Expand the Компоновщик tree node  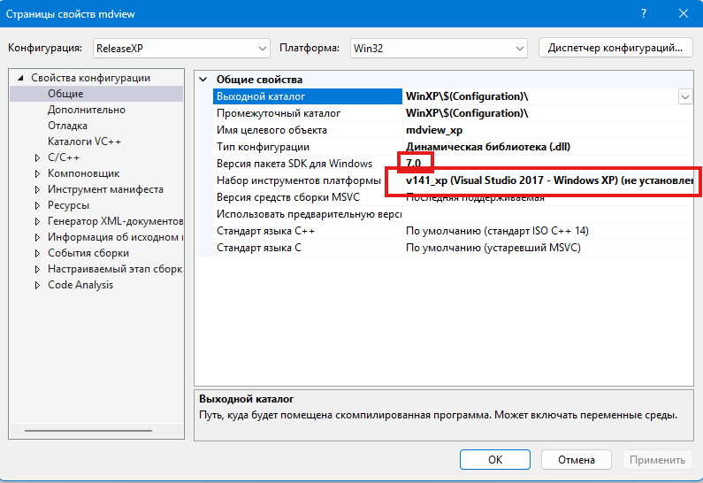(37, 173)
